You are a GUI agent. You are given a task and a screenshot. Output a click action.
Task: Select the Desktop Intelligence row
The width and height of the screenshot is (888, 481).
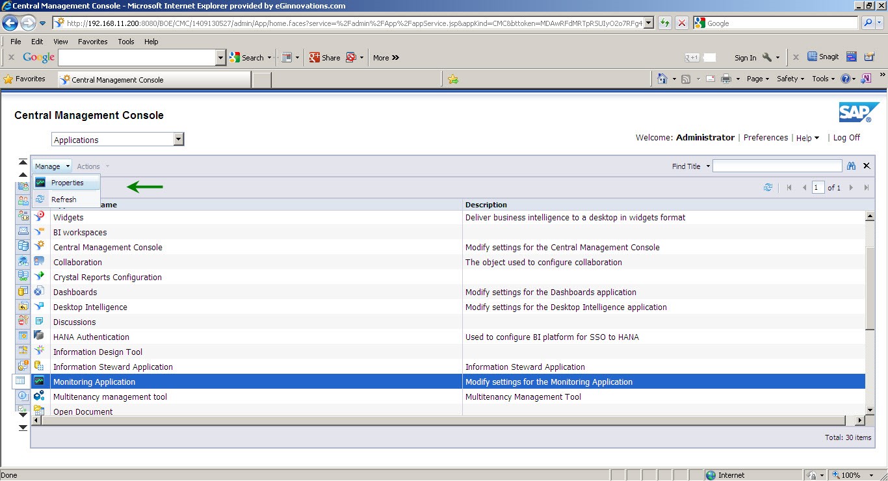449,307
